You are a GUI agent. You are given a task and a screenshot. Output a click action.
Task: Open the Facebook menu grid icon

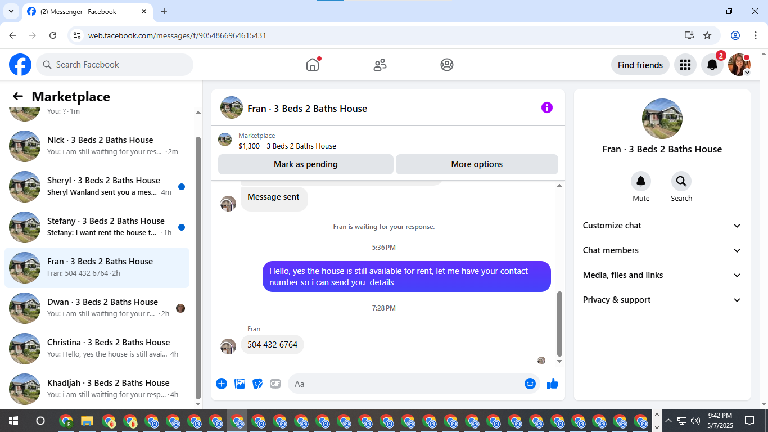[x=685, y=65]
